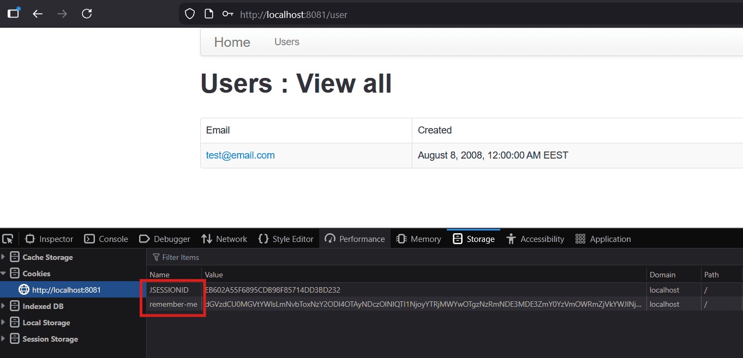Screen dimensions: 743x358
Task: Expand the Local Storage tree node
Action: pos(4,323)
